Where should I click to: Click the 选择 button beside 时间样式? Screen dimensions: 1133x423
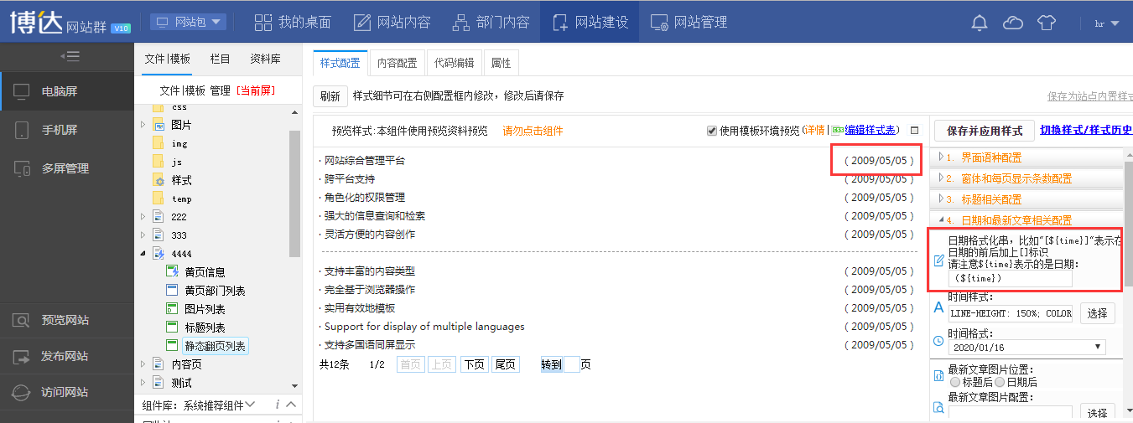(1097, 313)
